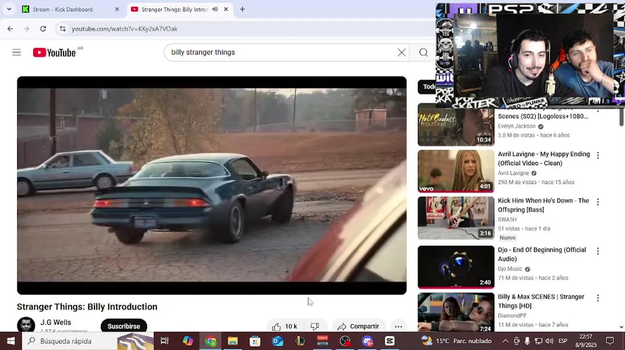
Task: Open the options menu for Avril Lavigne video
Action: click(x=598, y=155)
